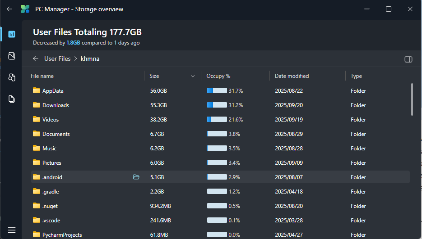Click the vertical scrollbar of the file list

coord(412,99)
